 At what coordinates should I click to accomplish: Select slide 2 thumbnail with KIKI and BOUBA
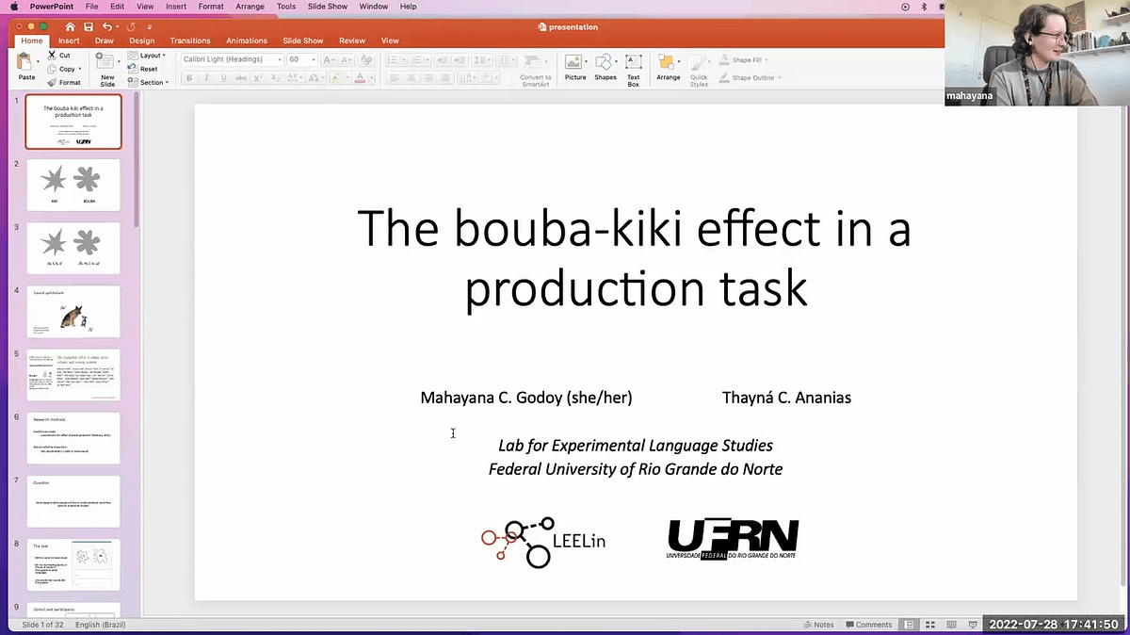click(x=73, y=185)
